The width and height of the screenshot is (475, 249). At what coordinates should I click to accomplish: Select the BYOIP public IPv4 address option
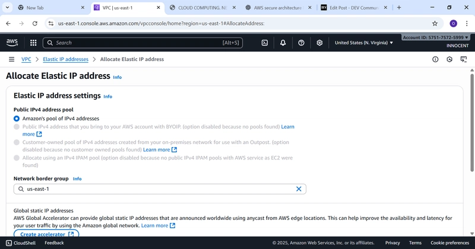17,127
